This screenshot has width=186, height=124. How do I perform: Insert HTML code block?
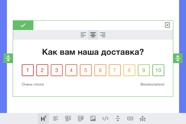click(105, 118)
